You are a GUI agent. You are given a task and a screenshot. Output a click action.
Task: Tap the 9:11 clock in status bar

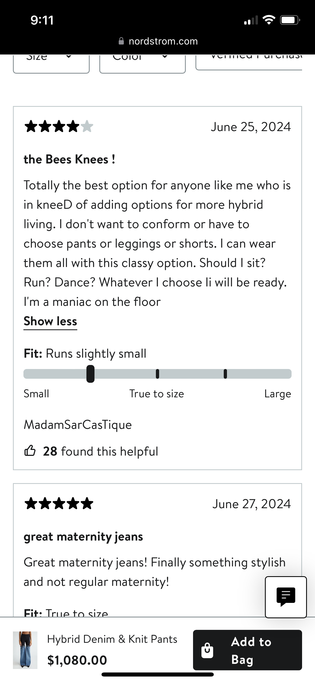click(x=42, y=20)
